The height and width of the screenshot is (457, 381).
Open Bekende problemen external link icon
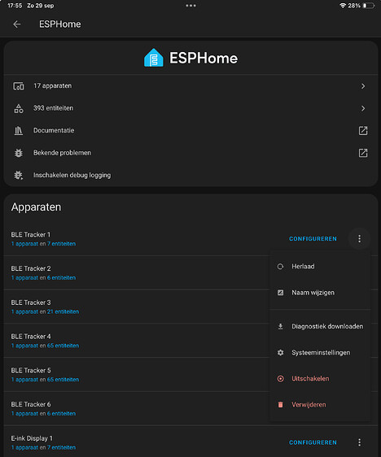coord(363,153)
